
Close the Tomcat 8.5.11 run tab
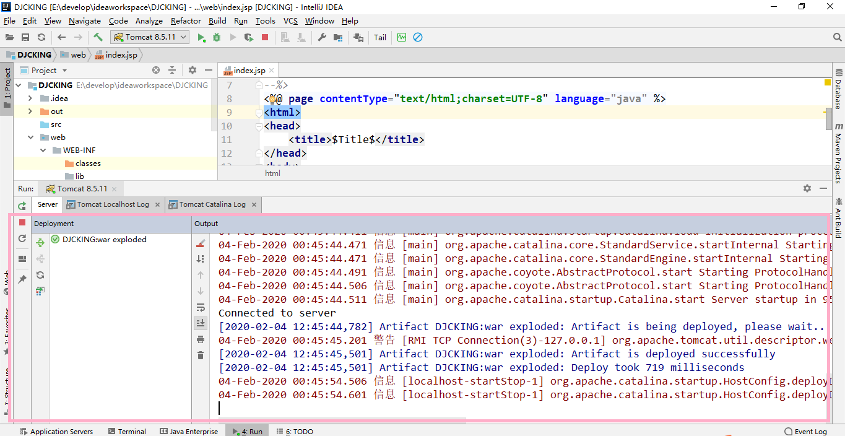tap(114, 189)
